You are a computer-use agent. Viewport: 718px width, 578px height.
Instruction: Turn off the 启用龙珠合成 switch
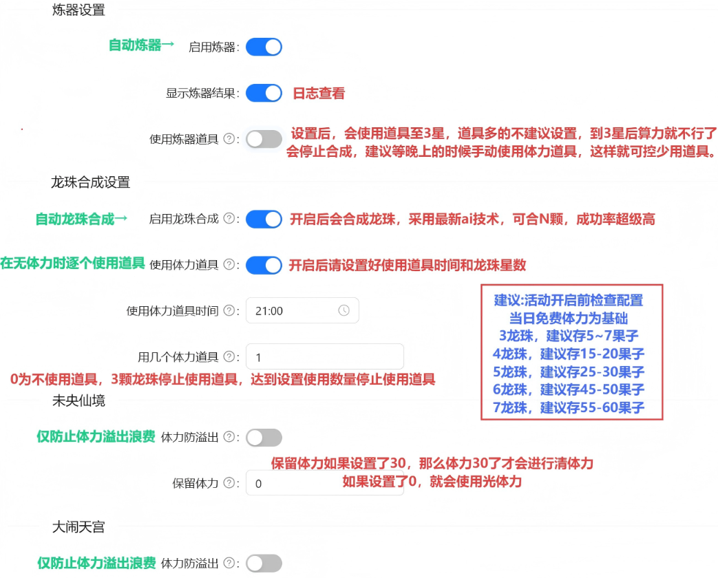pos(264,219)
